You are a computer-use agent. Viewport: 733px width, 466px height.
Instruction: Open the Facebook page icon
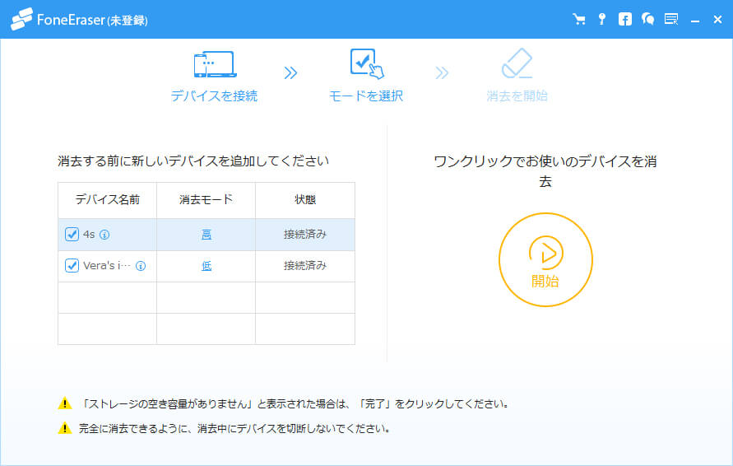[x=625, y=19]
